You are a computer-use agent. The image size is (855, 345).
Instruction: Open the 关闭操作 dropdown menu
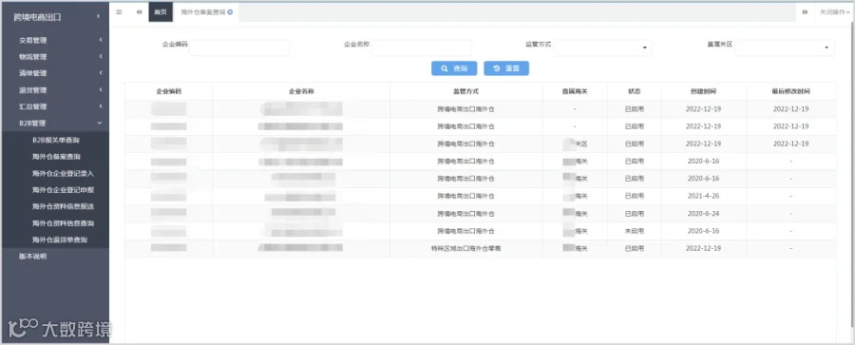point(835,12)
